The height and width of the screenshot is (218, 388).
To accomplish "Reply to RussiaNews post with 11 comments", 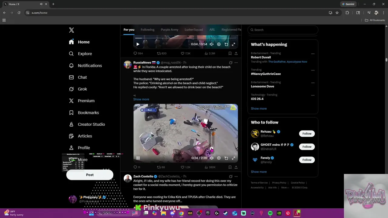I will coord(137,167).
